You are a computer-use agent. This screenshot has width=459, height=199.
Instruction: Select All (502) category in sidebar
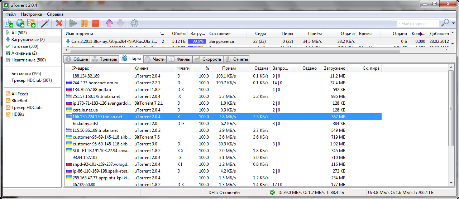pos(19,33)
